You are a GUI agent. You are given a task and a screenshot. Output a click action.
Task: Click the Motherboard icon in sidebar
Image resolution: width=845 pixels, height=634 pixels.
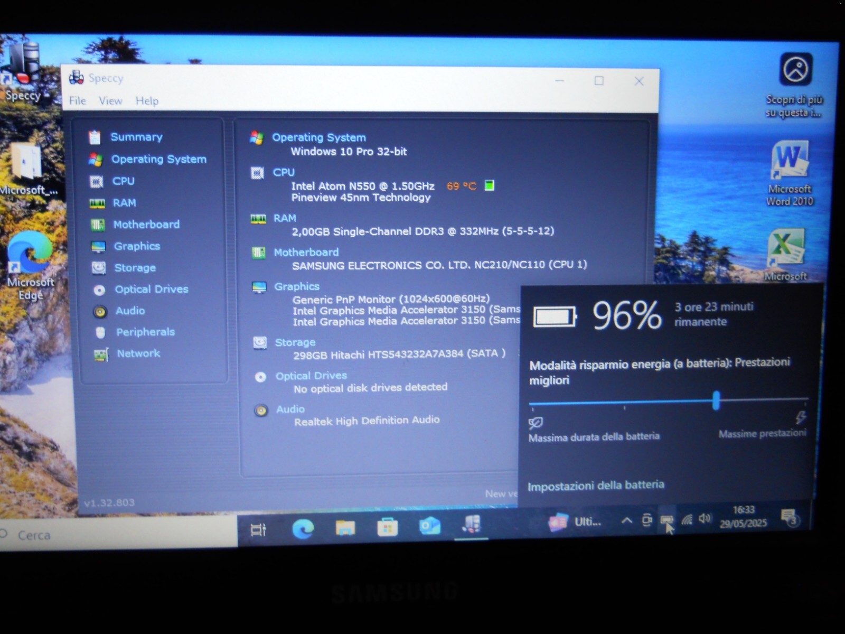tap(98, 225)
